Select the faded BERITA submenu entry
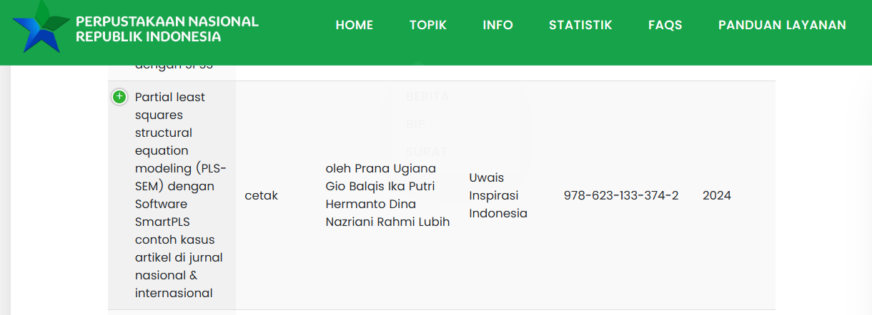Image resolution: width=872 pixels, height=315 pixels. point(427,97)
